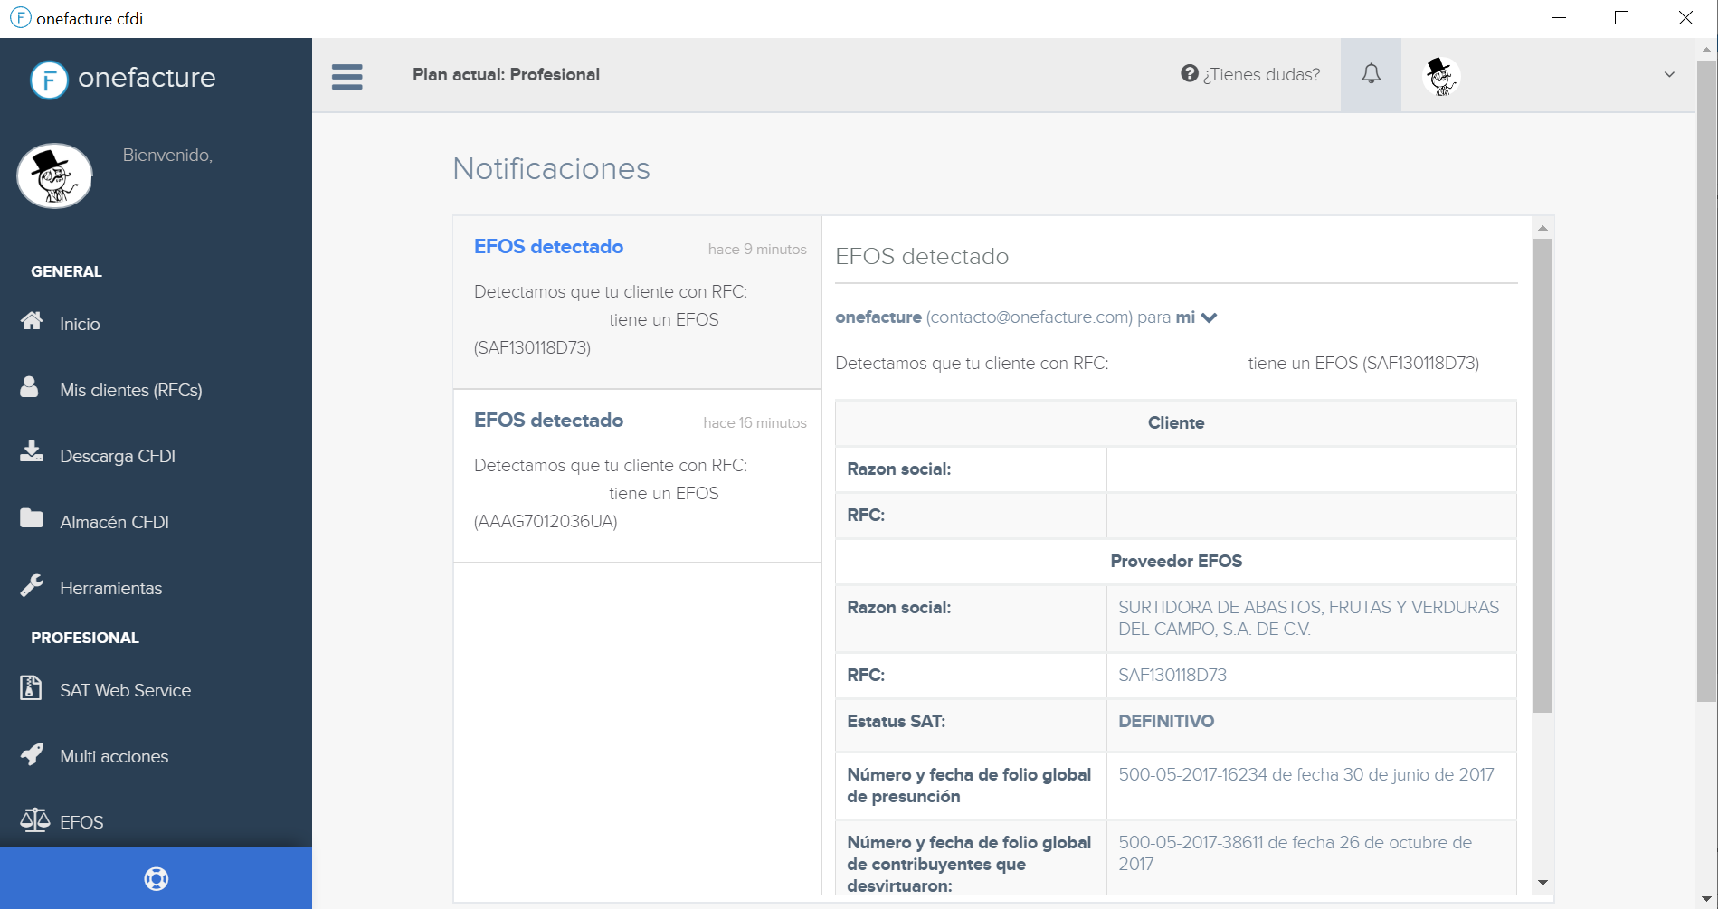Select the Mis clientes (RFCs) person icon
Screen dimensions: 1718x909
pos(29,387)
